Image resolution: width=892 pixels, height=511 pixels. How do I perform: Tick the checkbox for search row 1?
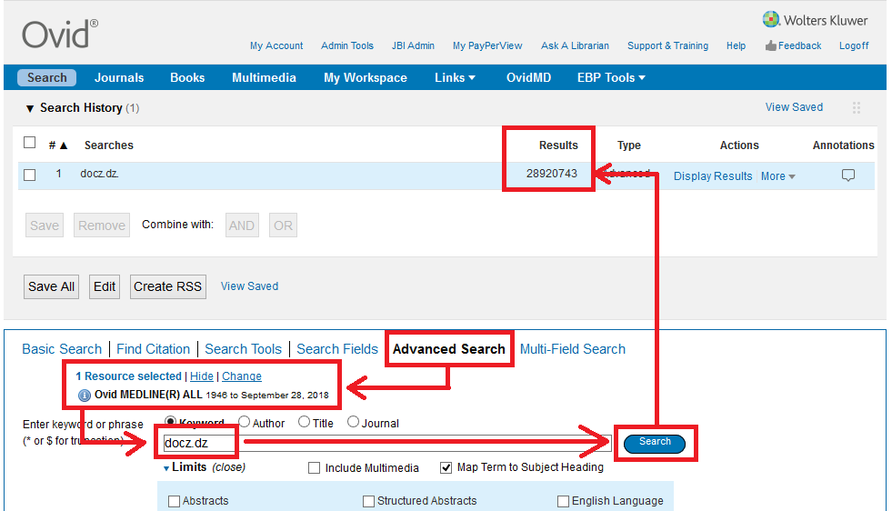point(29,175)
